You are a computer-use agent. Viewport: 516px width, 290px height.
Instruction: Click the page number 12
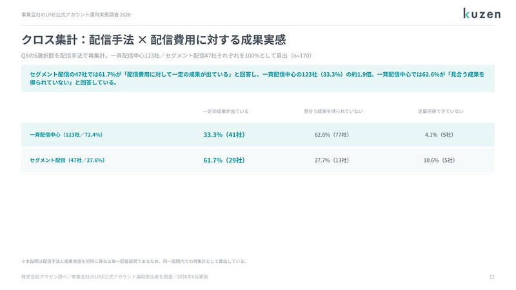[x=491, y=277]
